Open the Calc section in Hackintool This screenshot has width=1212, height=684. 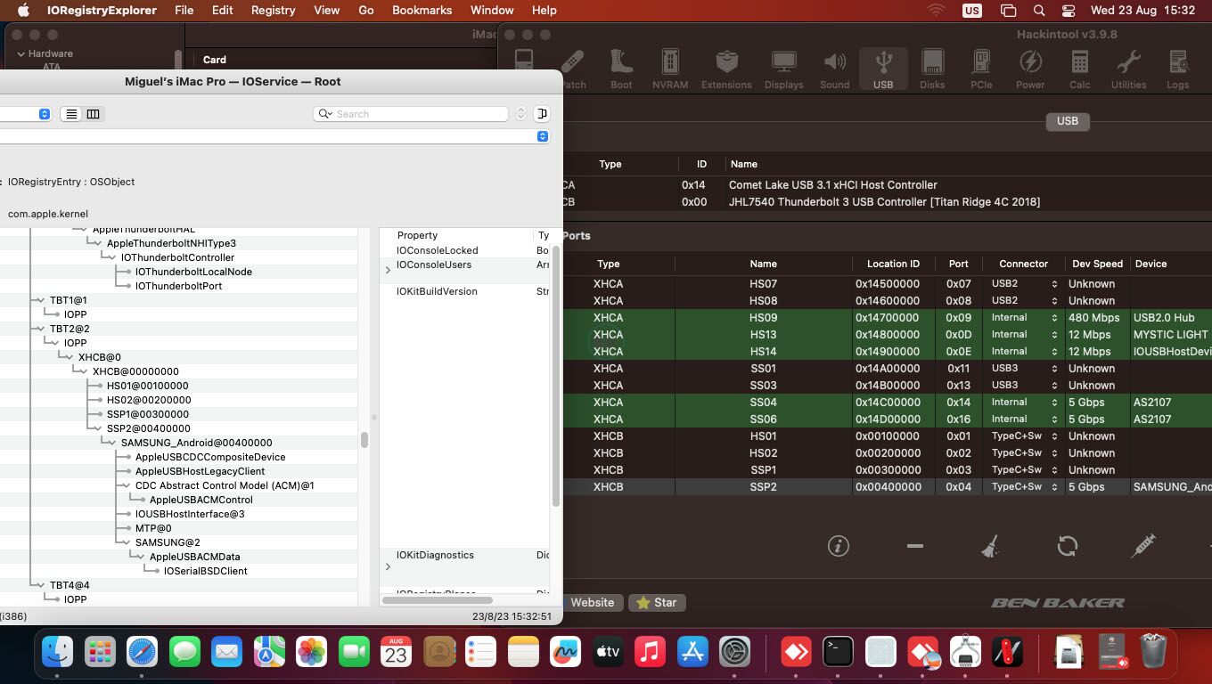[1079, 69]
